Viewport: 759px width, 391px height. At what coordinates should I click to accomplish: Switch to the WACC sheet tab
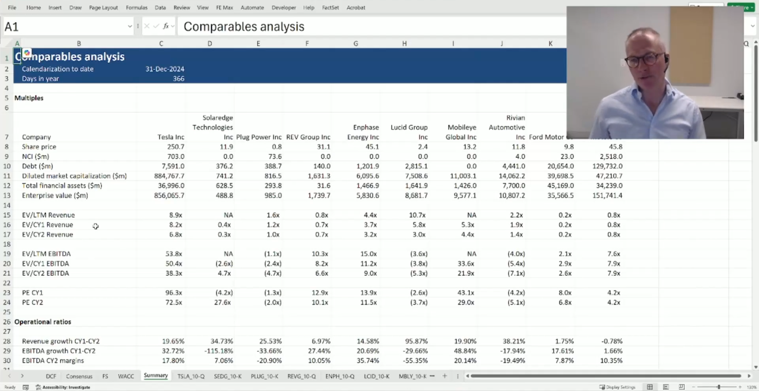tap(126, 376)
